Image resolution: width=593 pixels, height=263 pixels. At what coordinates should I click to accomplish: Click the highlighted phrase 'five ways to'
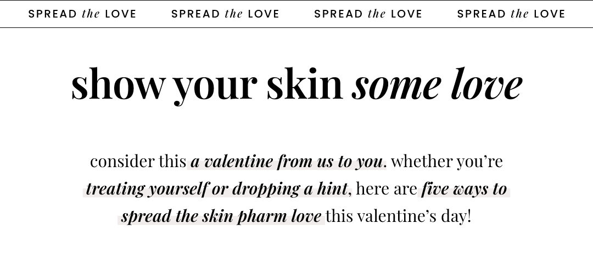click(x=465, y=188)
